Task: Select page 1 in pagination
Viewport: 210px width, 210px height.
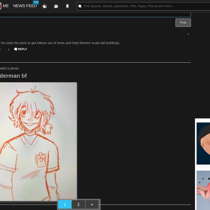Action: click(x=65, y=204)
